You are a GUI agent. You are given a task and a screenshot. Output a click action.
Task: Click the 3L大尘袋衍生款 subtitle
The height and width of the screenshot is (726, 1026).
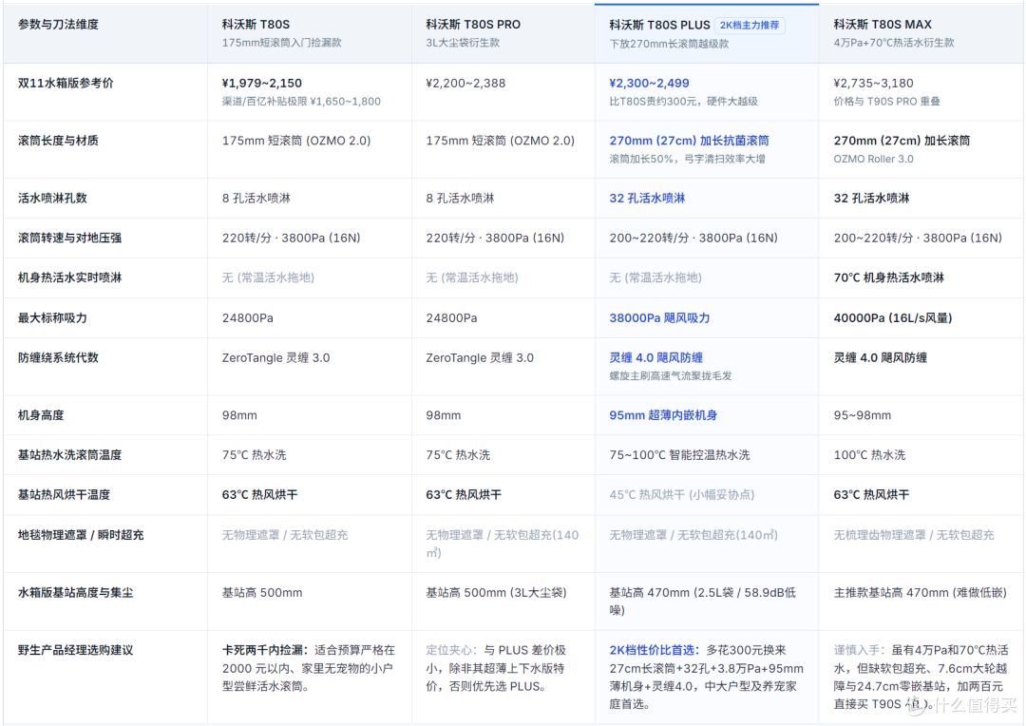[x=462, y=43]
